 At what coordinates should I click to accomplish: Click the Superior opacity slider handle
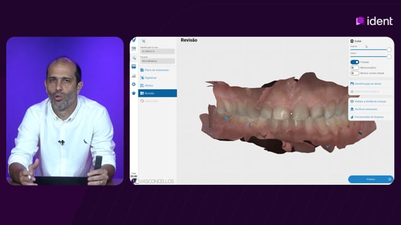pyautogui.click(x=389, y=49)
